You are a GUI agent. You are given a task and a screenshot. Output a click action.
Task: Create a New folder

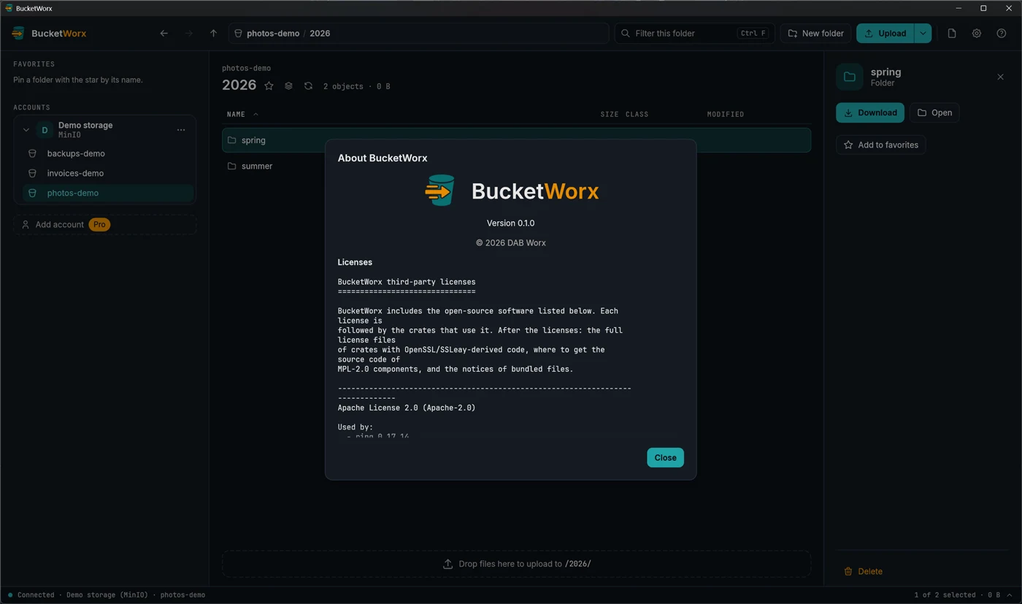pyautogui.click(x=815, y=34)
